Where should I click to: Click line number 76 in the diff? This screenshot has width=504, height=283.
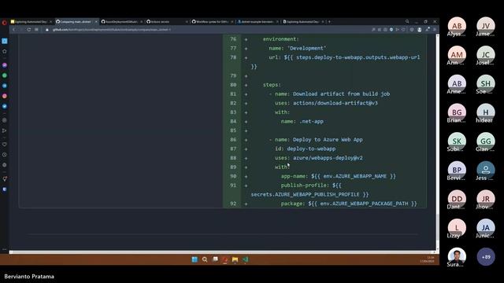(233, 39)
